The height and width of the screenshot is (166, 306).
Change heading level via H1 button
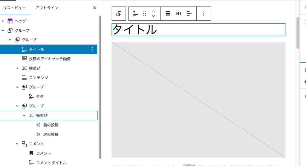[x=178, y=13]
